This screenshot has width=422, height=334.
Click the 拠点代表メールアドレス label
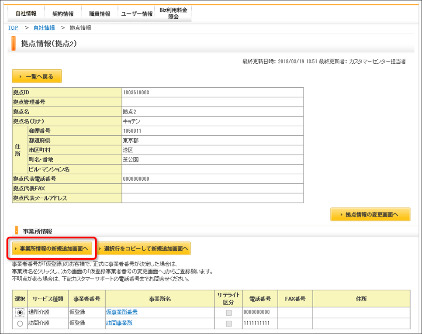coord(40,198)
